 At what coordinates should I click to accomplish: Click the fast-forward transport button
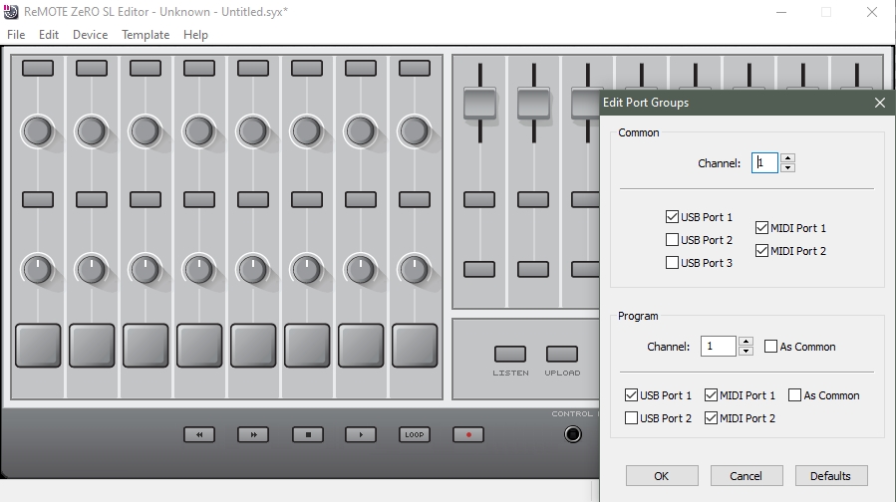point(253,434)
